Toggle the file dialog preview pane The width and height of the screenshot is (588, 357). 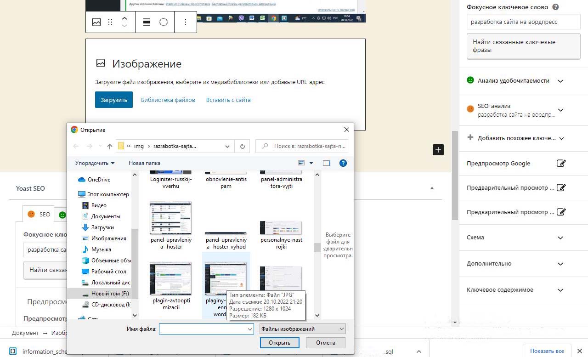pyautogui.click(x=326, y=163)
